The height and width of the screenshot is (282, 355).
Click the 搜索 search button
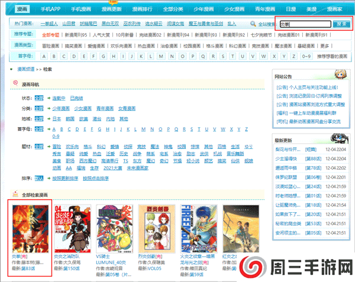341,24
